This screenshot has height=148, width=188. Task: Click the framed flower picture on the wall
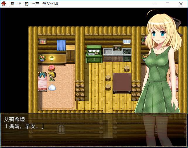pyautogui.click(x=43, y=41)
